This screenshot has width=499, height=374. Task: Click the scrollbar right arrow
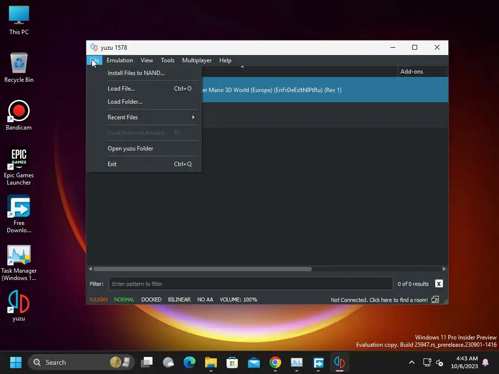click(x=444, y=269)
